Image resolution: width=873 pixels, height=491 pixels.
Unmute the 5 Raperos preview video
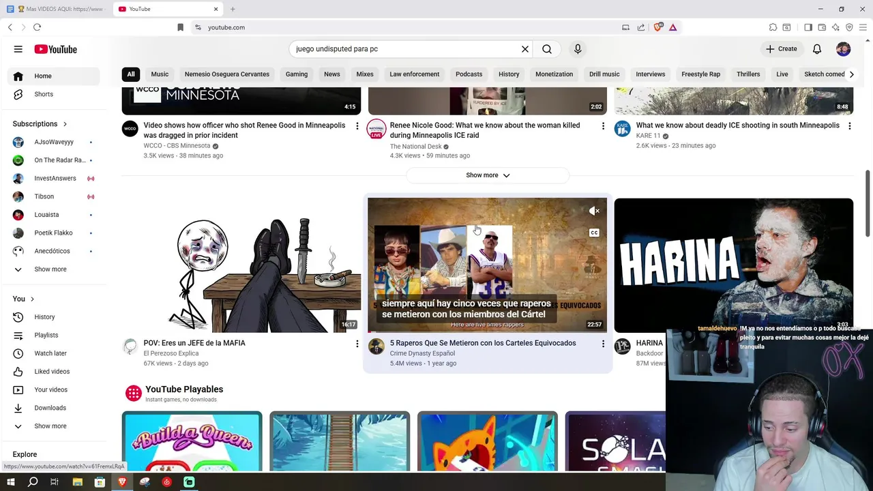[594, 211]
